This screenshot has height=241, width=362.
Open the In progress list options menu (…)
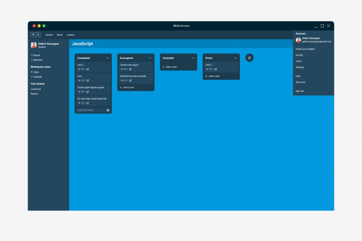[x=150, y=58]
